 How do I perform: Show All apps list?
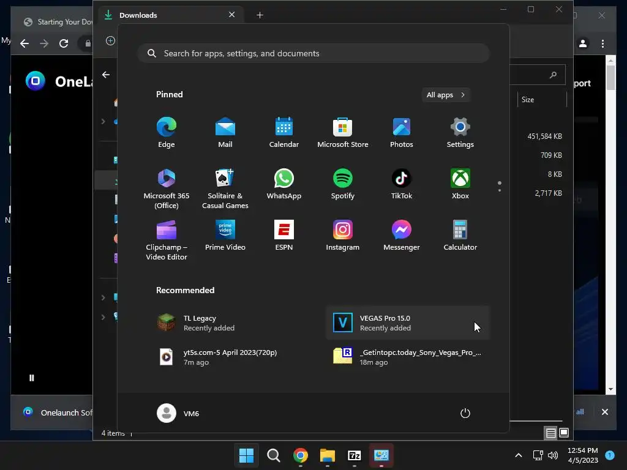pyautogui.click(x=446, y=95)
